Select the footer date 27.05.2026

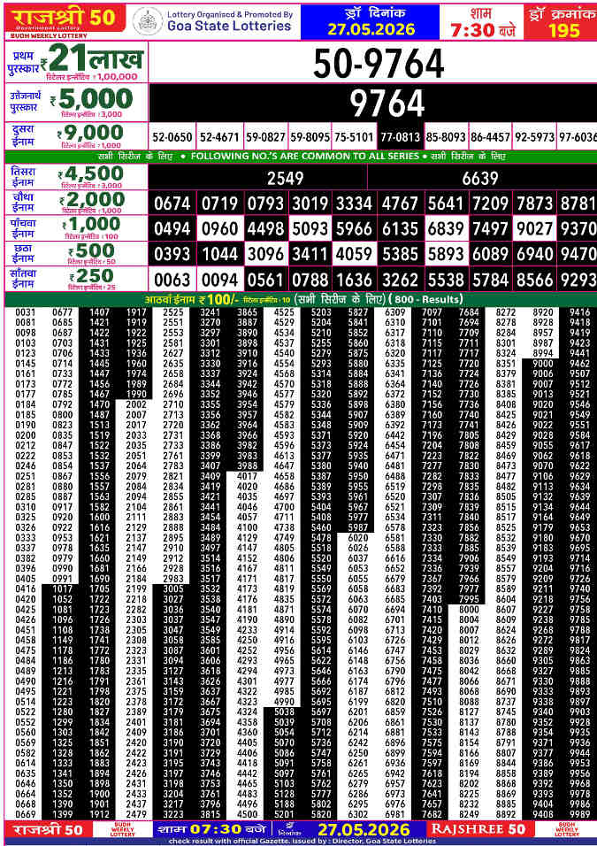click(x=364, y=829)
